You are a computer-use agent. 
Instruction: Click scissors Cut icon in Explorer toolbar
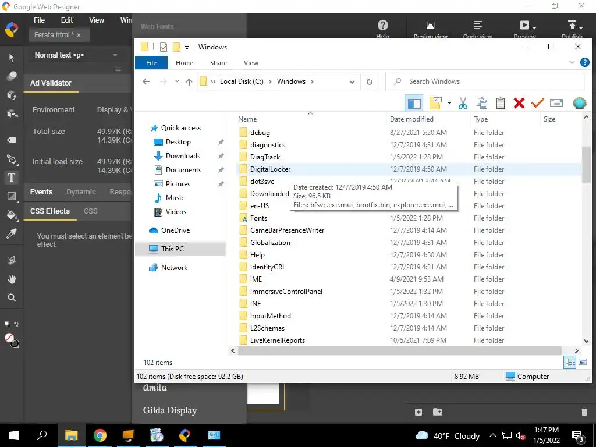click(463, 103)
